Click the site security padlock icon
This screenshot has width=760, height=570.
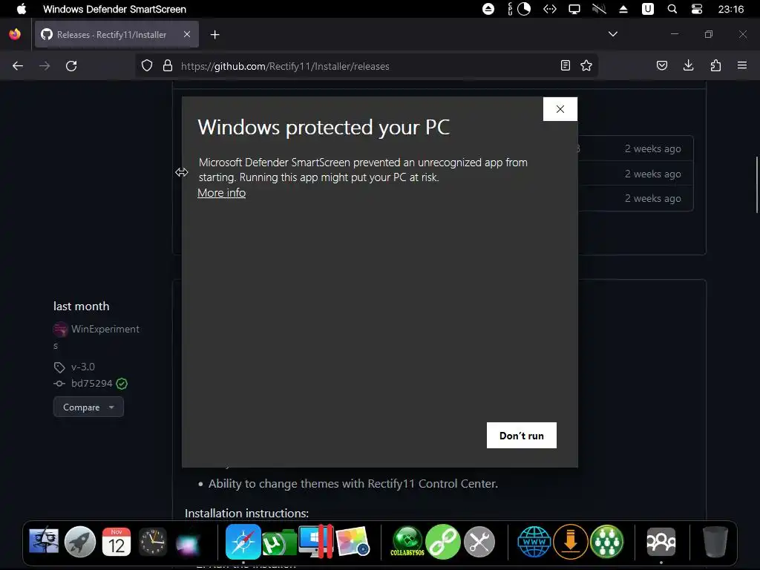coord(168,65)
